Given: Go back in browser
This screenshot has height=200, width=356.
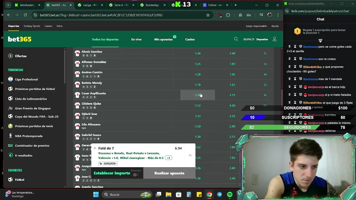Looking at the screenshot, I should (x=9, y=15).
